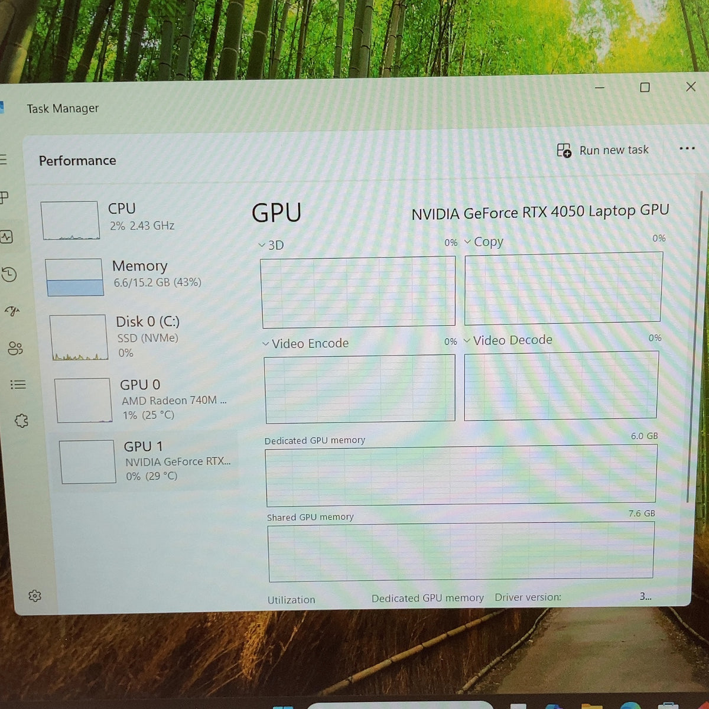Click the Disk 0 mini graph thumbnail
709x709 pixels.
(x=79, y=337)
